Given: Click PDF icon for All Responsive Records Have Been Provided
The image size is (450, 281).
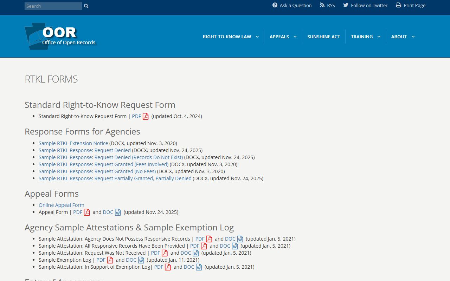Looking at the screenshot, I should click(x=204, y=246).
